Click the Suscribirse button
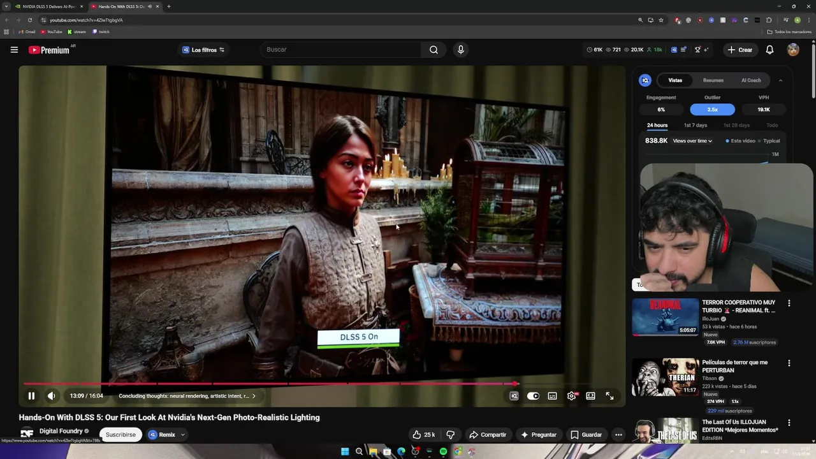This screenshot has height=459, width=816. point(120,435)
